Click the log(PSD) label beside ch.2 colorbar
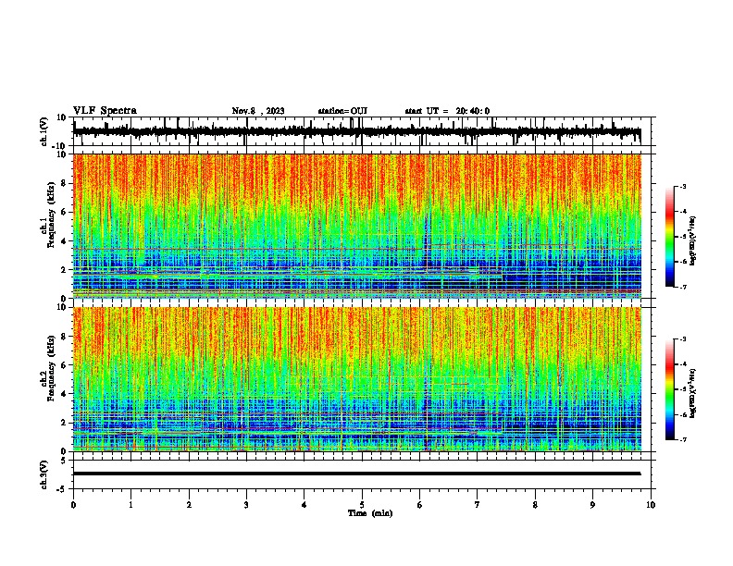 pyautogui.click(x=693, y=393)
